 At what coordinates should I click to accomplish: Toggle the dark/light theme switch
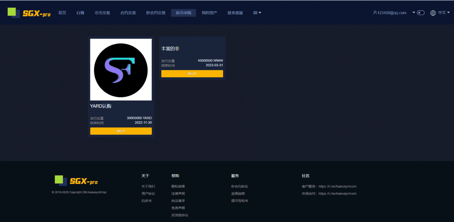point(421,13)
